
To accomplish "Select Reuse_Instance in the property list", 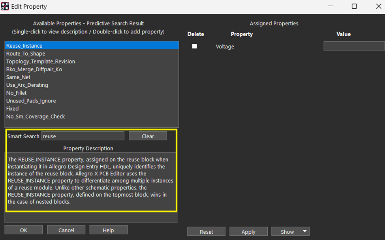I will (x=24, y=46).
